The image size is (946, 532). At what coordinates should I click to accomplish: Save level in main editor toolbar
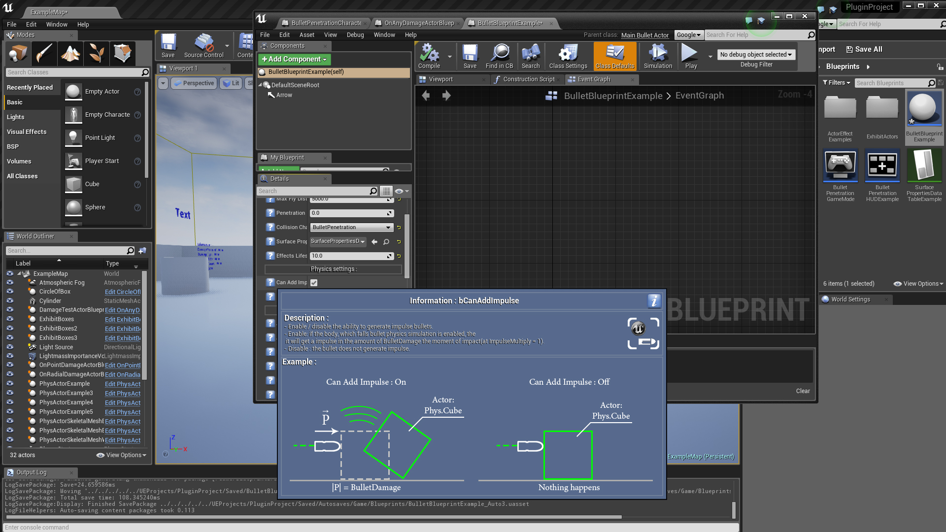(x=168, y=45)
